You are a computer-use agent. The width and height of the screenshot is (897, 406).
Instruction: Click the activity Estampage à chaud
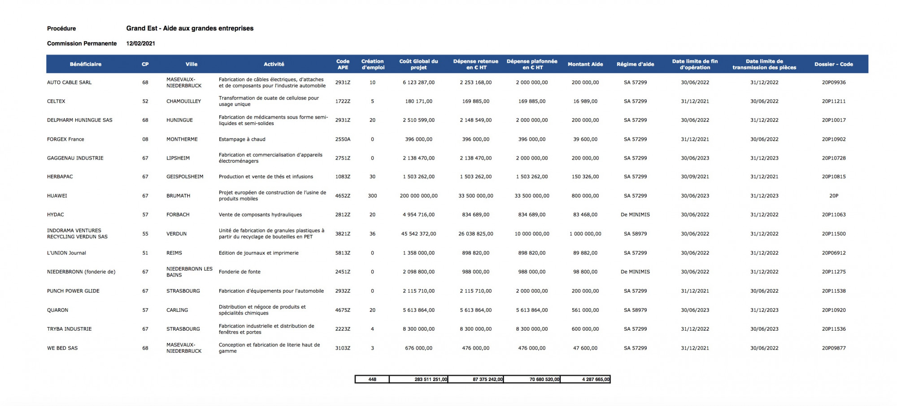(x=242, y=139)
